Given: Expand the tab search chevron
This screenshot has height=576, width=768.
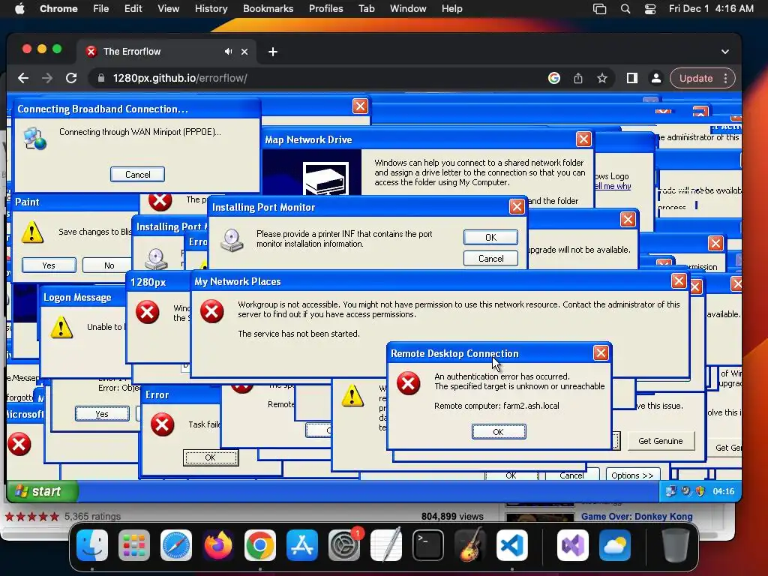Looking at the screenshot, I should (x=725, y=52).
